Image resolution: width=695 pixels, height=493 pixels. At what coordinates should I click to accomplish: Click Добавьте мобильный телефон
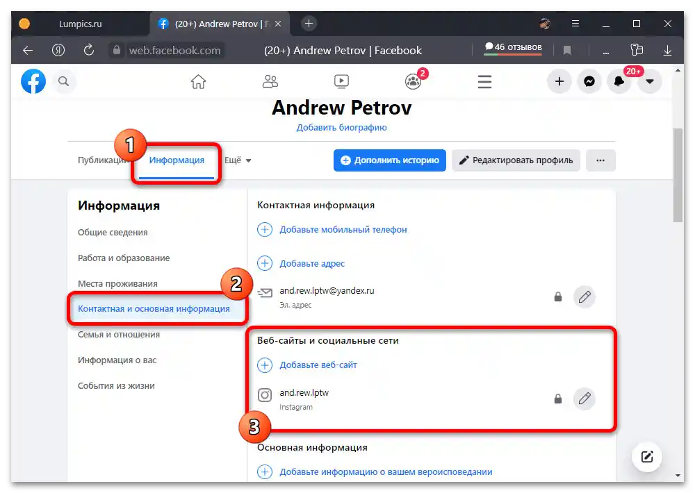[343, 230]
